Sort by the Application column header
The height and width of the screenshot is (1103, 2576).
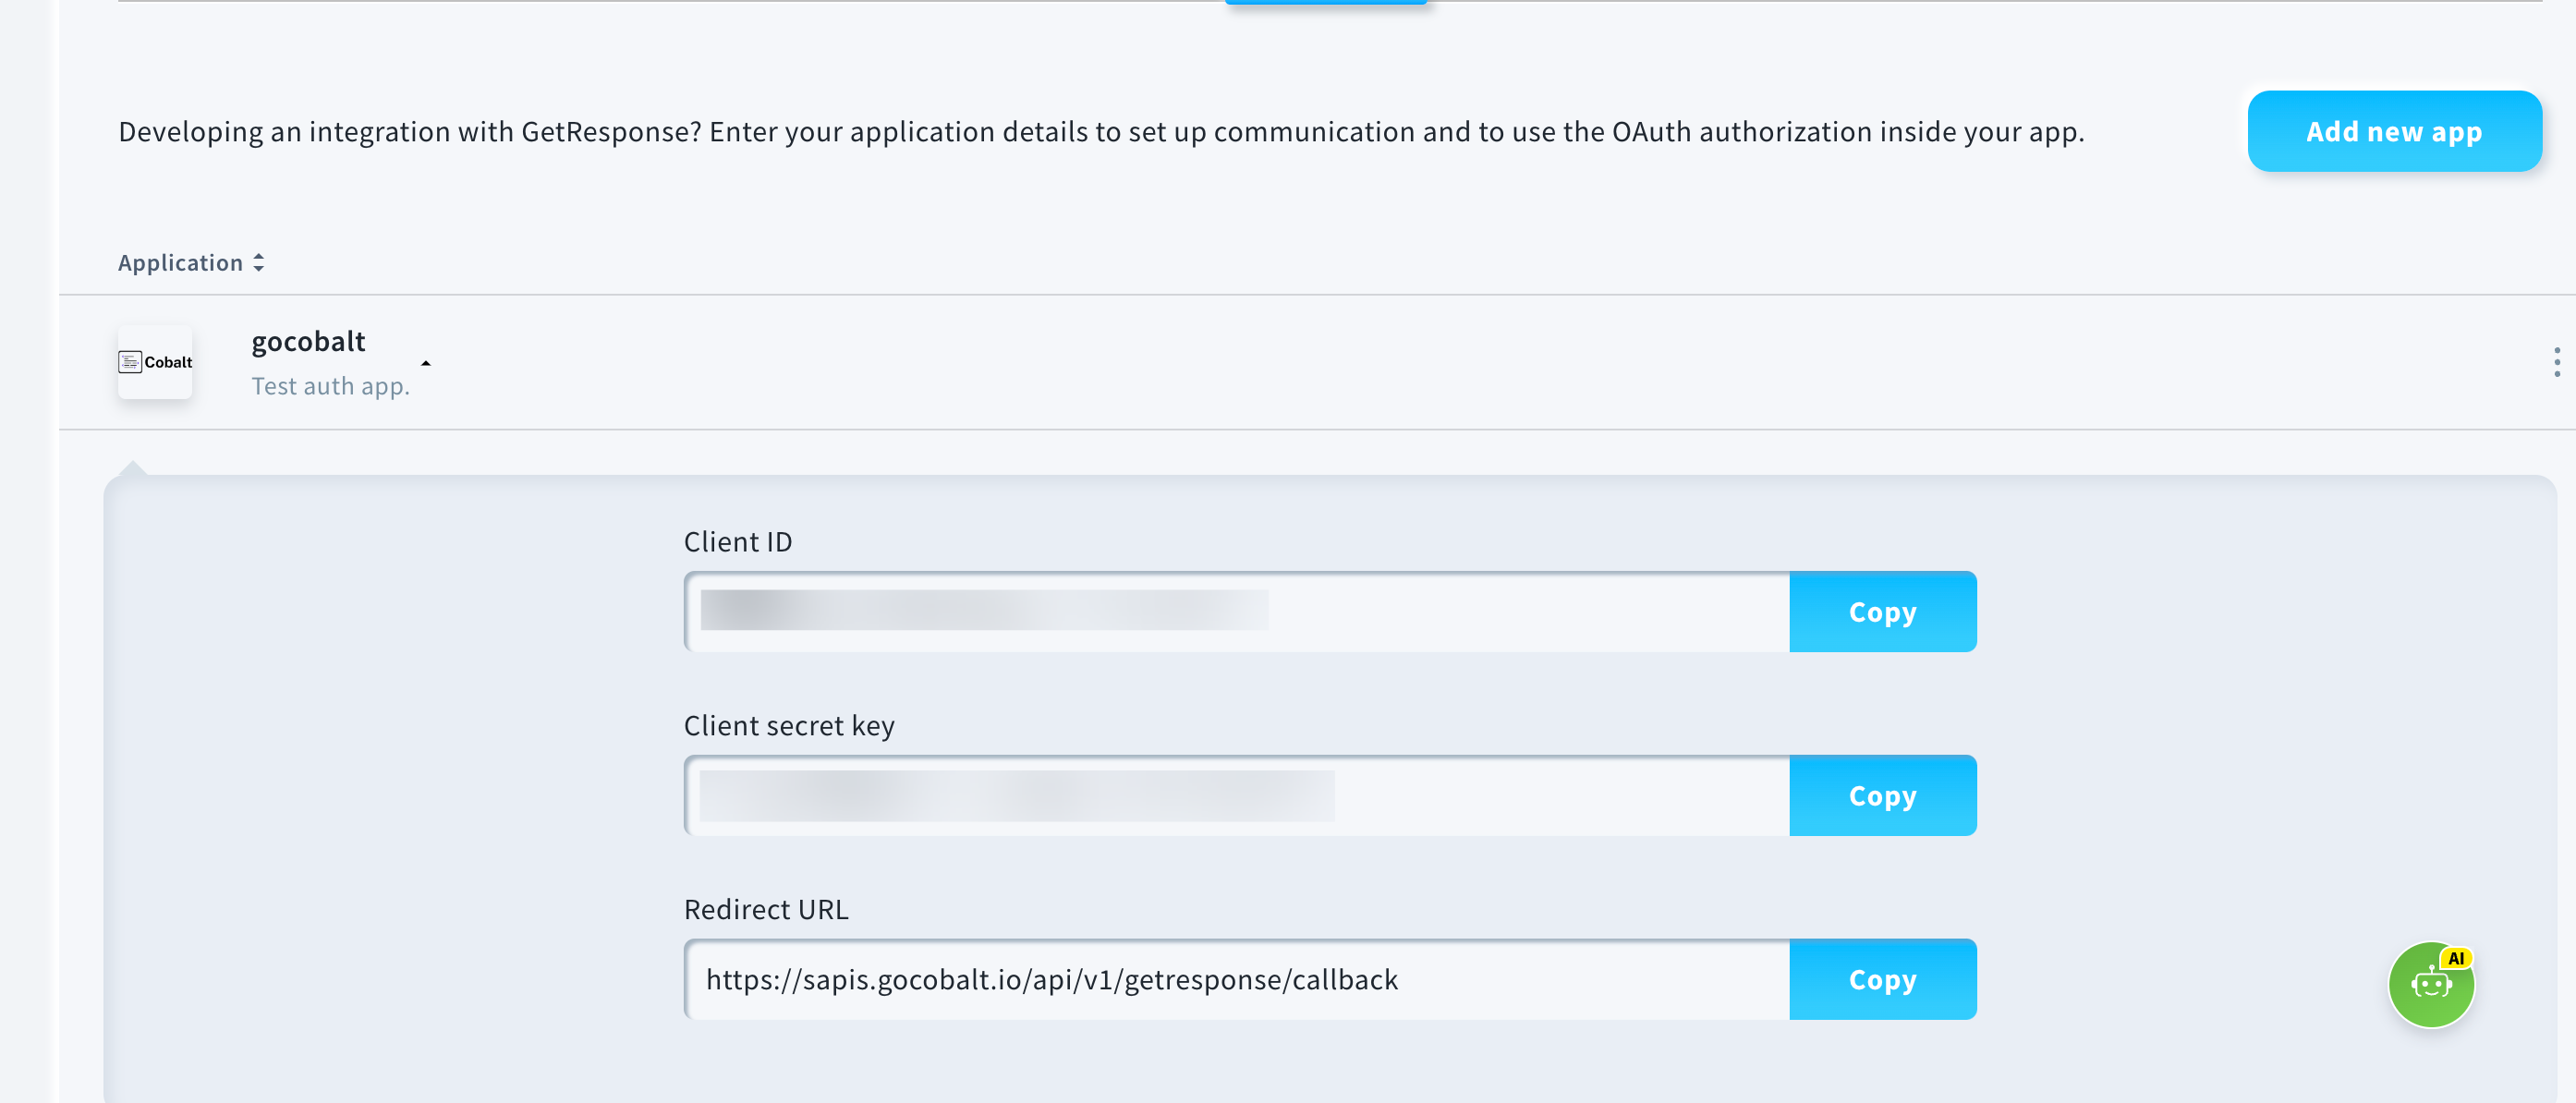pyautogui.click(x=181, y=263)
